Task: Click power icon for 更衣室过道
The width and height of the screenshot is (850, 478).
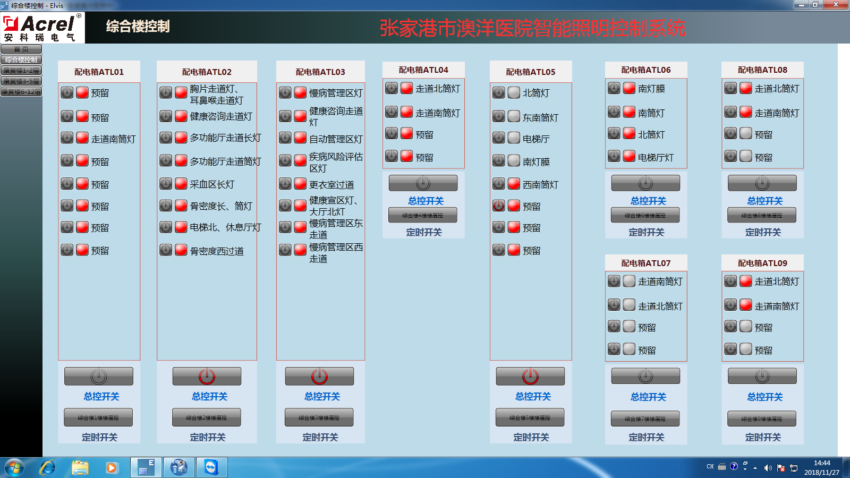Action: click(x=285, y=184)
